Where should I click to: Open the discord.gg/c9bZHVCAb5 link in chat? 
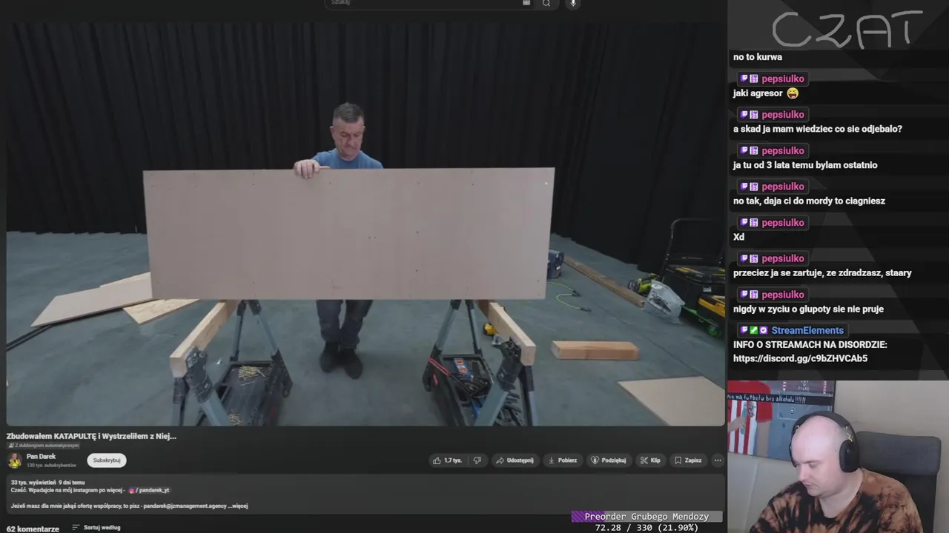pos(800,358)
